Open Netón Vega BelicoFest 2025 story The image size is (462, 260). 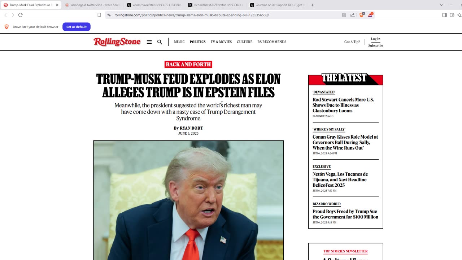(340, 179)
